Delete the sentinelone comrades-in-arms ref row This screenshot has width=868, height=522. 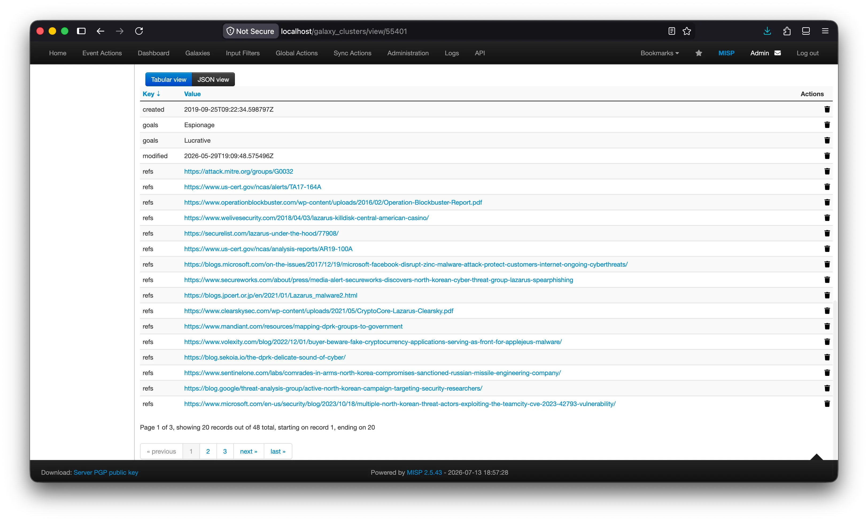pos(827,372)
